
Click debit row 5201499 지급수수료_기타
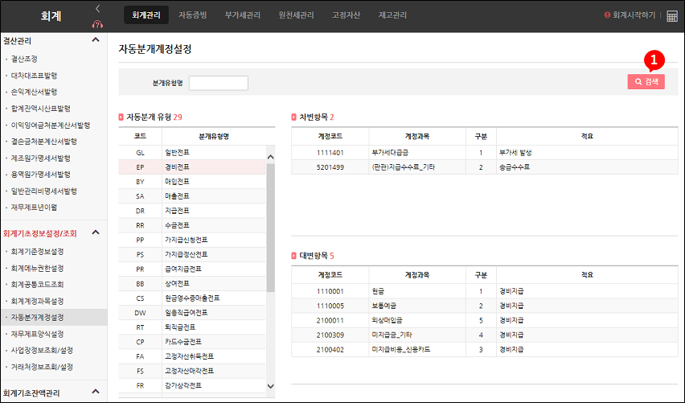(485, 167)
